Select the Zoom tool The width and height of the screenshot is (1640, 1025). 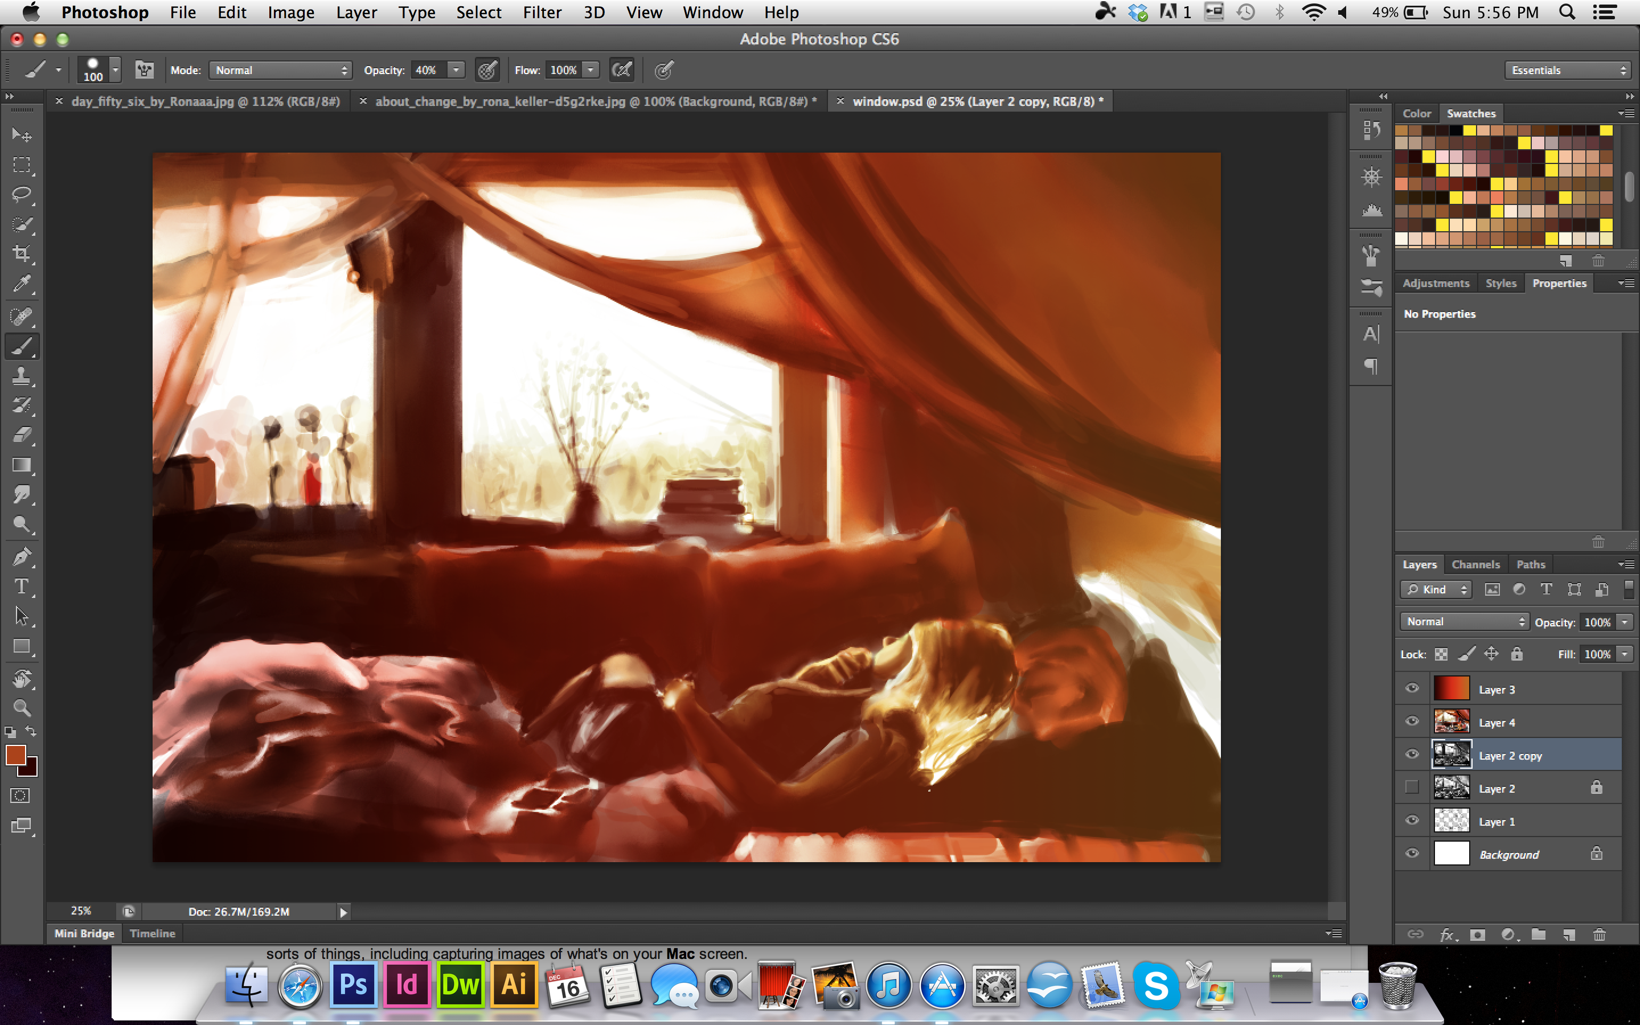point(22,708)
